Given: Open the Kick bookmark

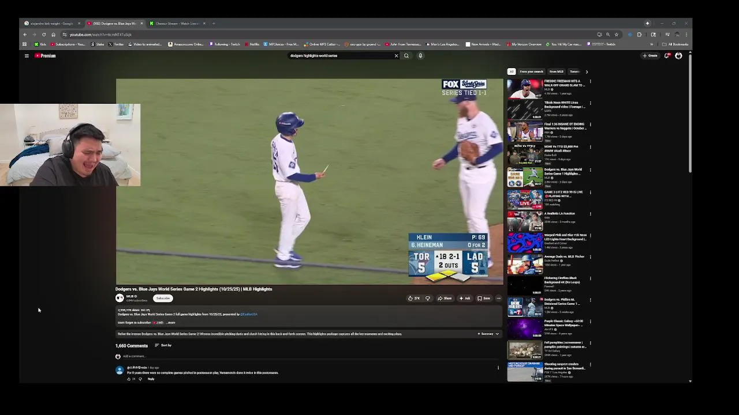Looking at the screenshot, I should point(40,44).
